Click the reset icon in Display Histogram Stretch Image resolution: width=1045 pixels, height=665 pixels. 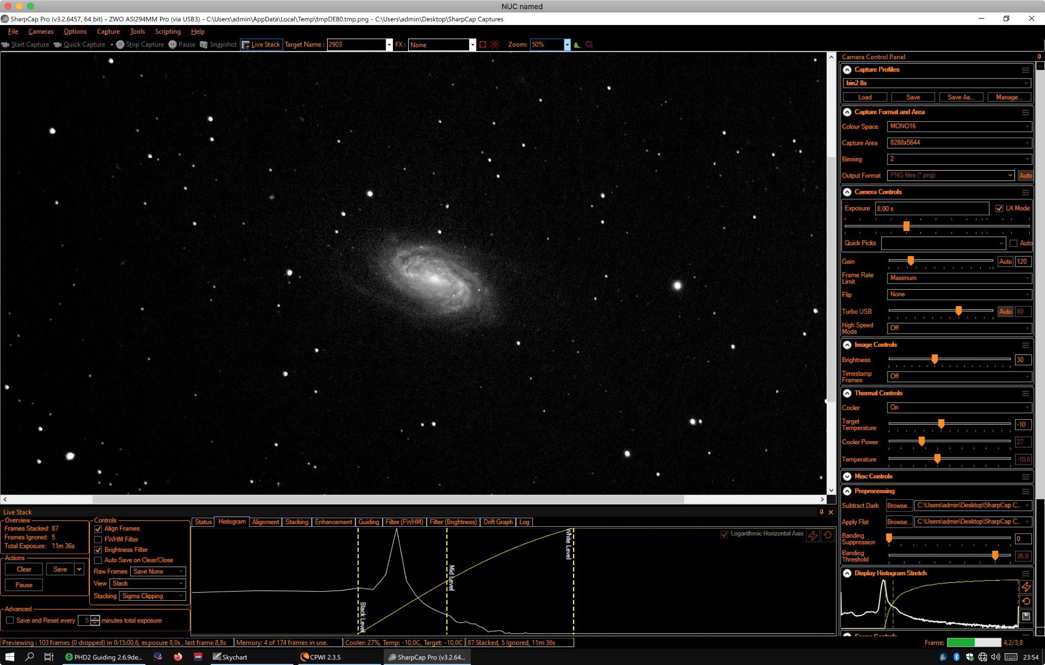(x=1026, y=602)
